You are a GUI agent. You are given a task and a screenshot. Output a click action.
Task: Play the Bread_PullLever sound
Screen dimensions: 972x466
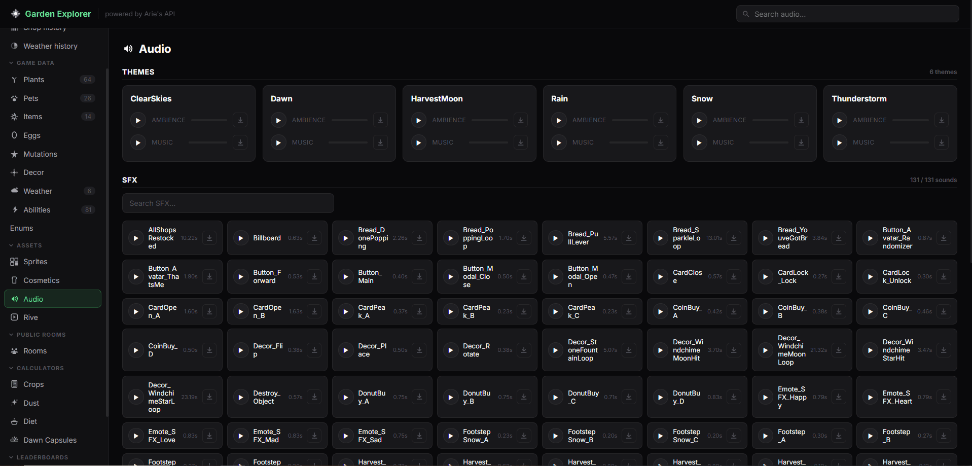coord(556,238)
